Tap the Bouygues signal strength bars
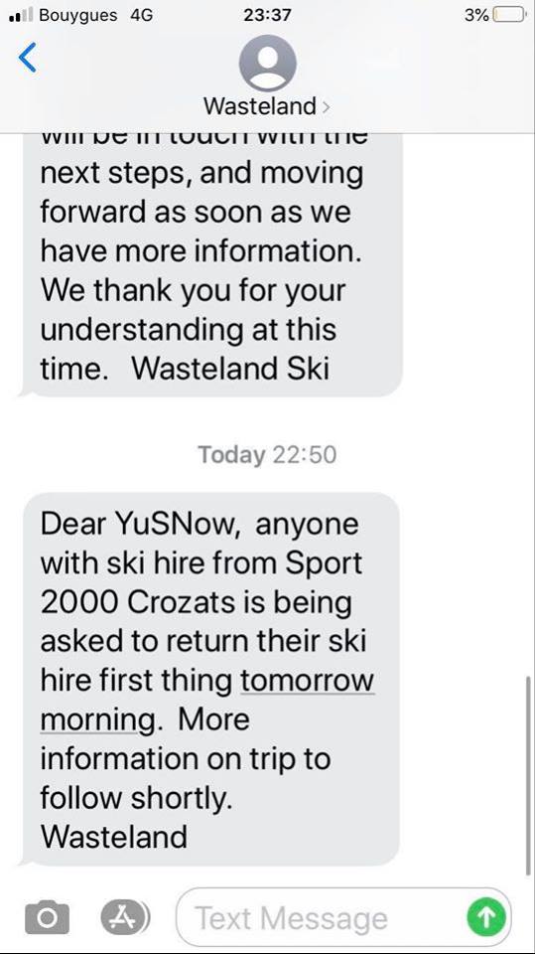The width and height of the screenshot is (535, 954). 21,15
